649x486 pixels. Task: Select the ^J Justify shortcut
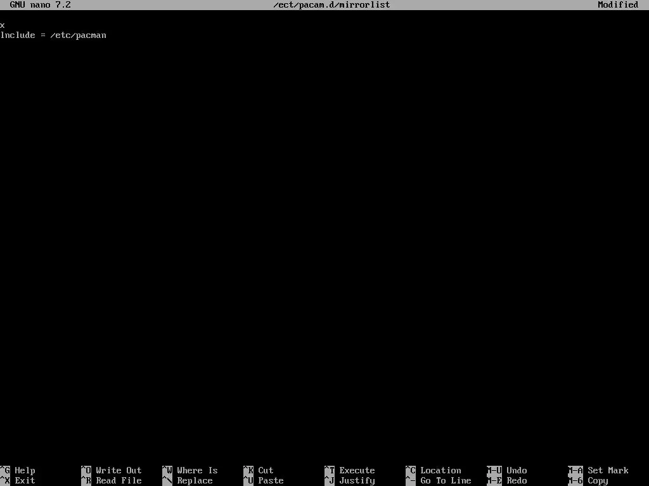coord(350,481)
